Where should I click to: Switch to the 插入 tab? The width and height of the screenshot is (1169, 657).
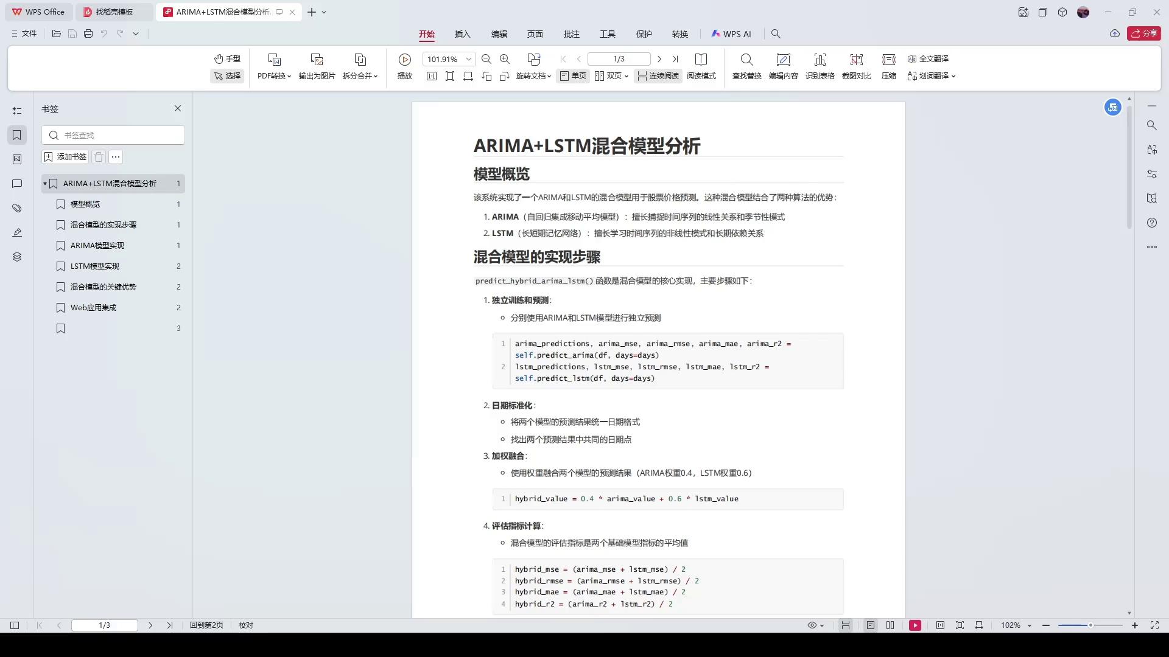tap(463, 34)
